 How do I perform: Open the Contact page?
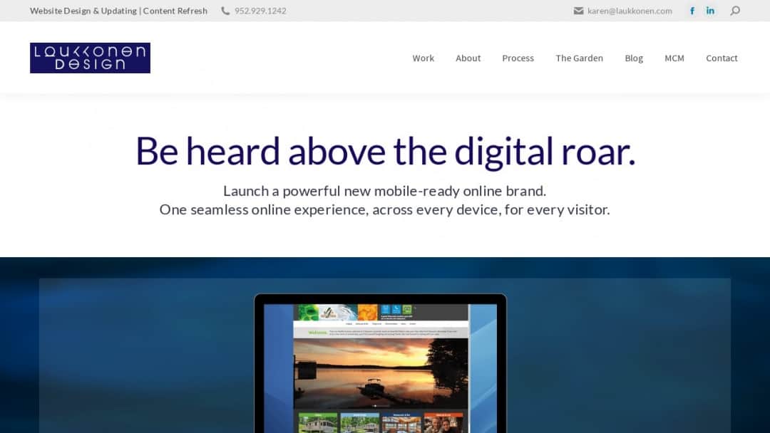(722, 58)
